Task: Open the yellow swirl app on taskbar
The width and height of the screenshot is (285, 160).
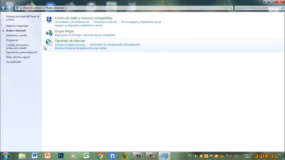Action: (126, 156)
